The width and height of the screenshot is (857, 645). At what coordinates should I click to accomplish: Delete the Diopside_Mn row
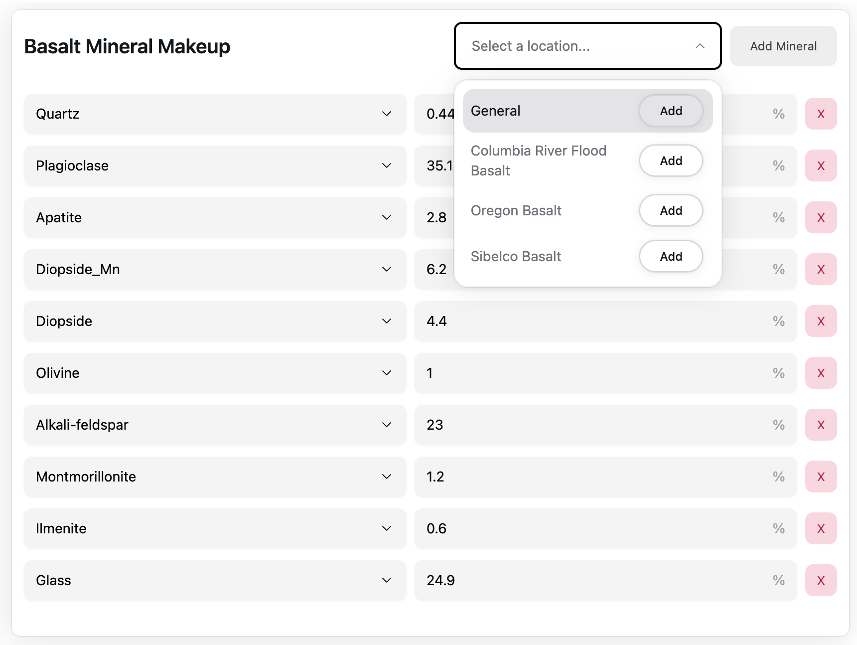click(821, 270)
